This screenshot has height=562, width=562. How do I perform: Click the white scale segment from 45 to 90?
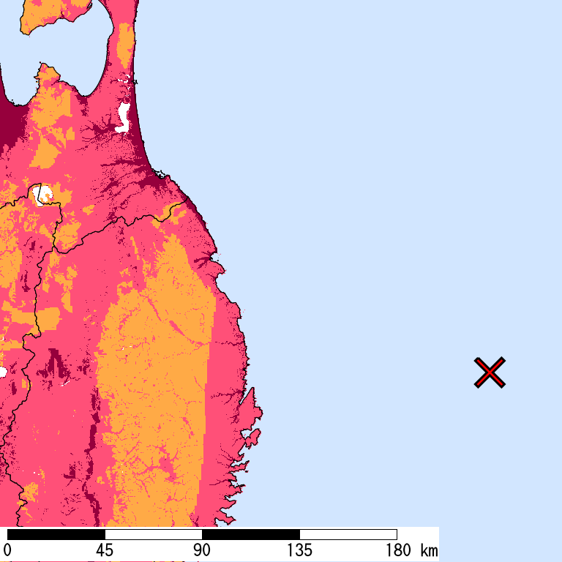153,534
